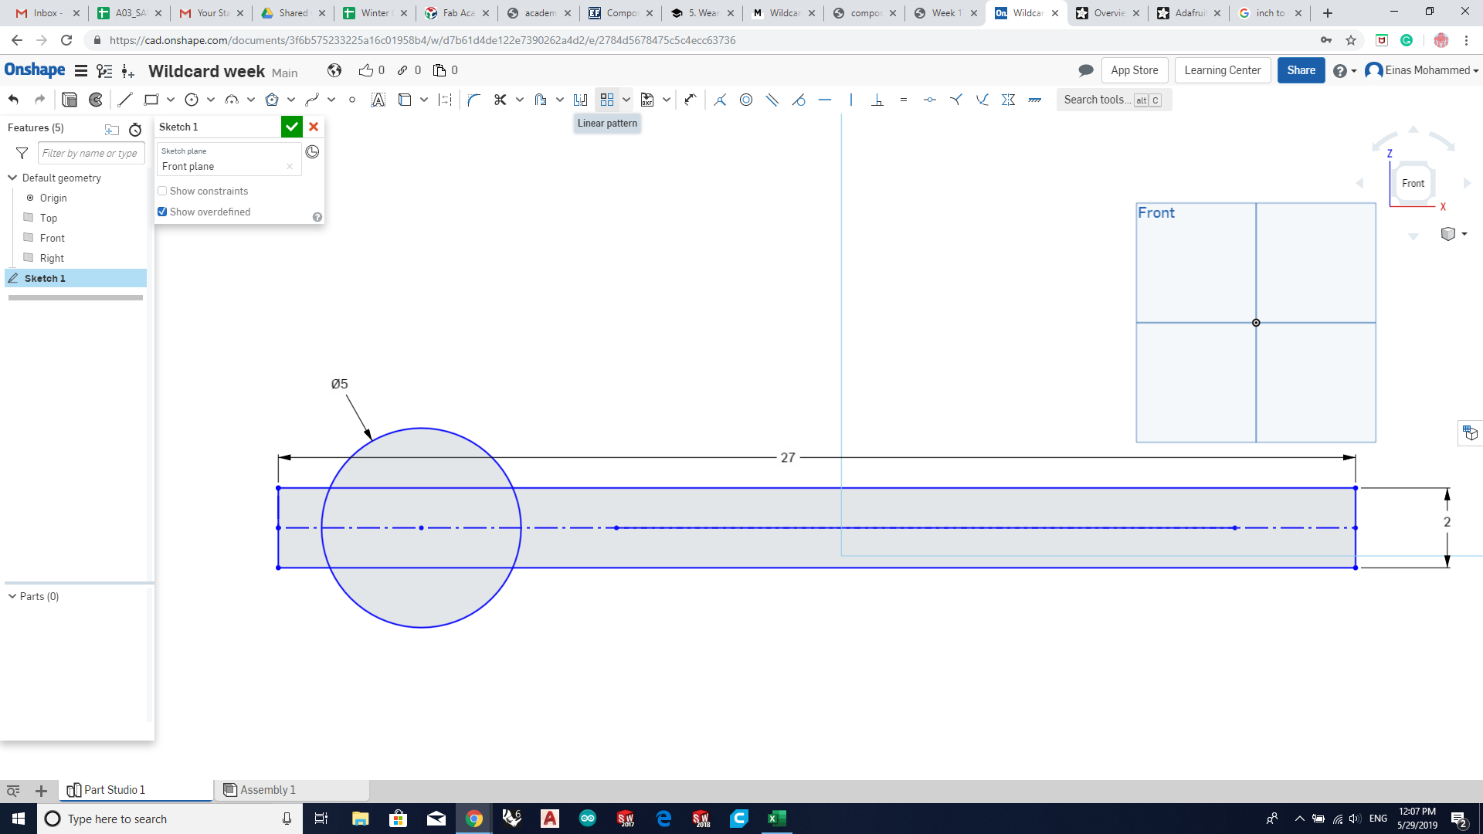The image size is (1483, 834).
Task: Select the Line sketch tool
Action: (x=125, y=100)
